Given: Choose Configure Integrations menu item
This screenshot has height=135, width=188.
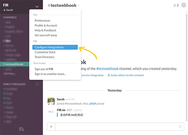Looking at the screenshot, I should [x=55, y=47].
